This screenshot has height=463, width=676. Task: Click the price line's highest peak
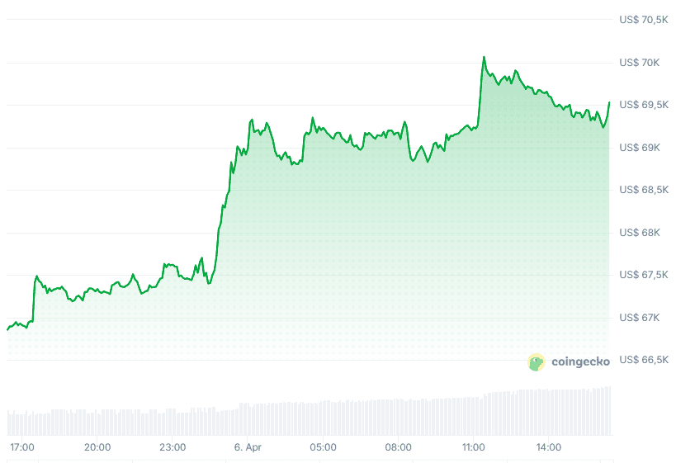click(x=485, y=57)
